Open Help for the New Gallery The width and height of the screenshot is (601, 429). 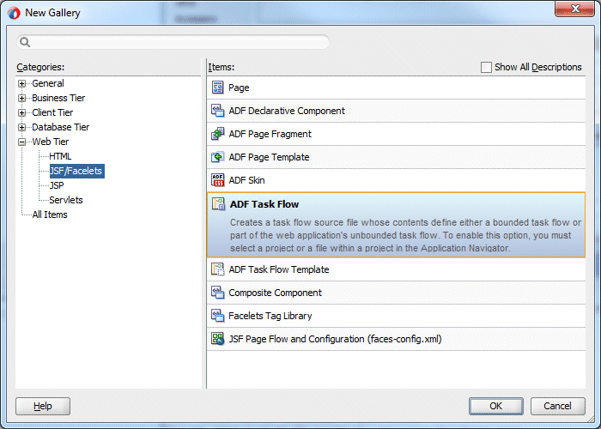[43, 406]
